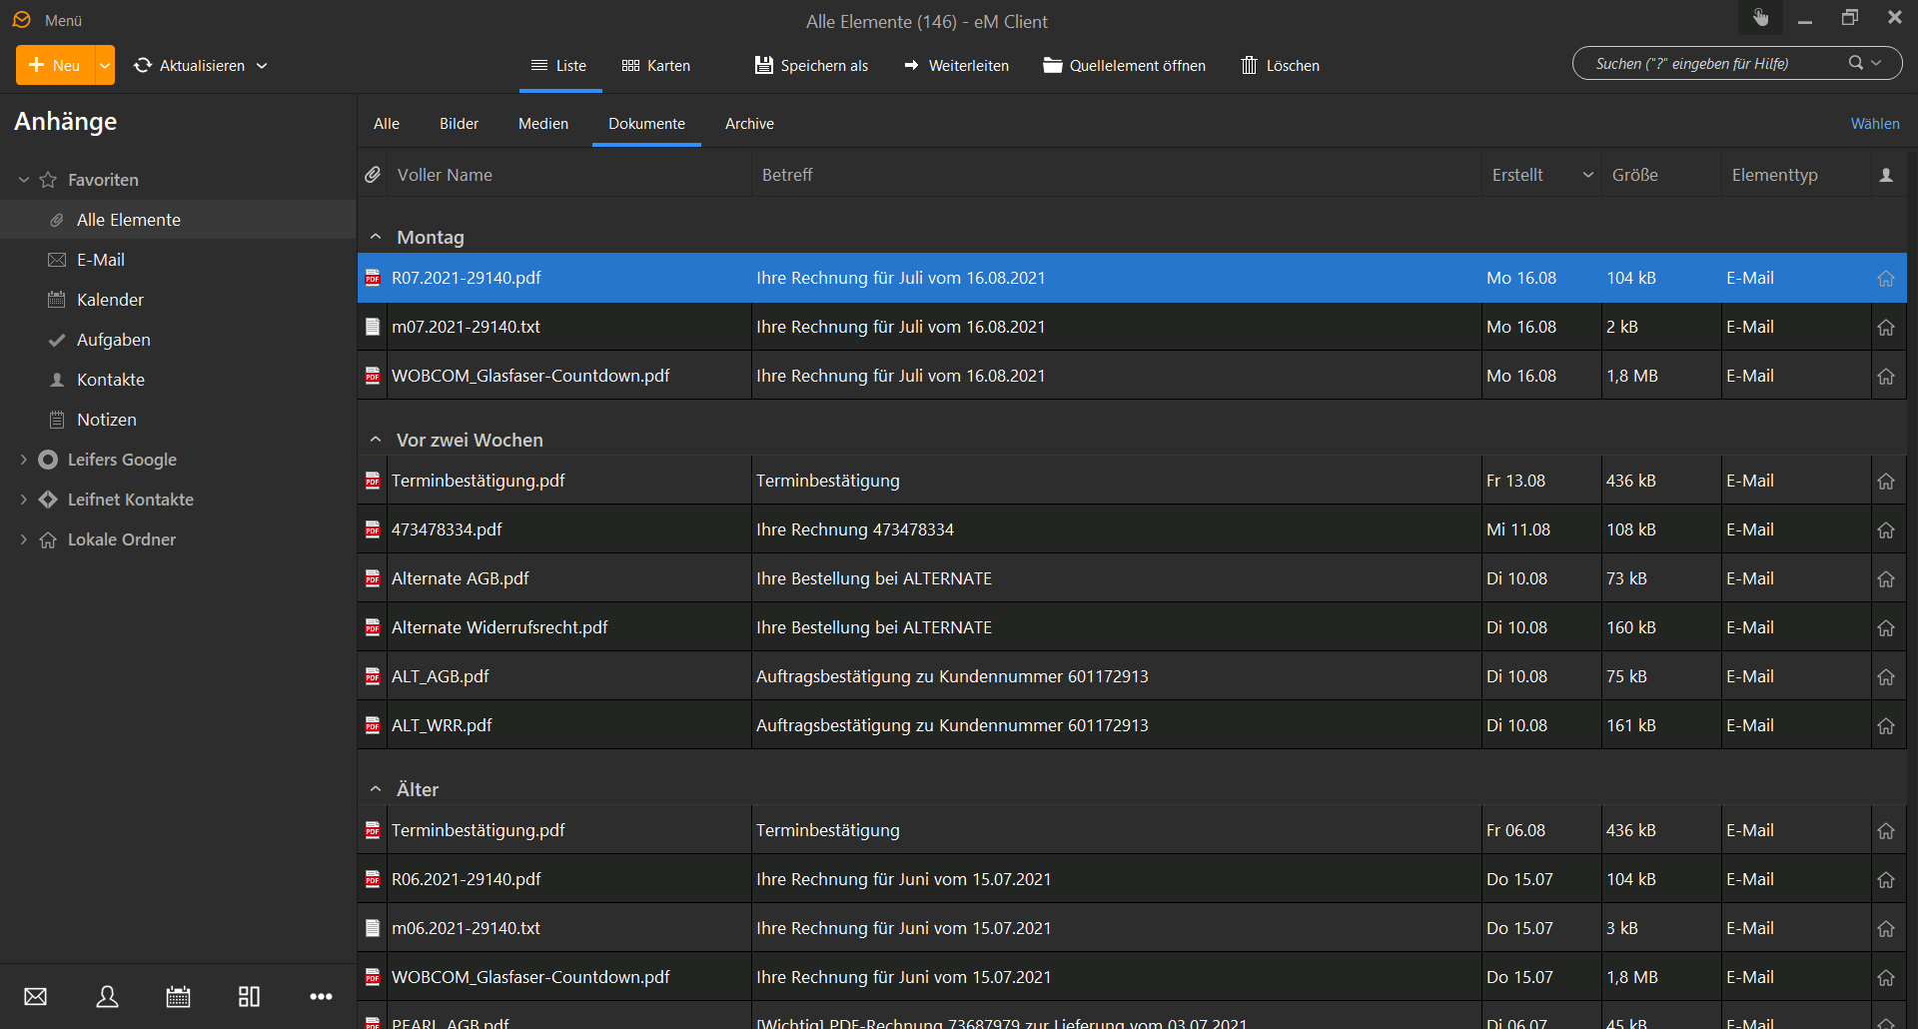
Task: Select the Medien filter tab
Action: [543, 123]
